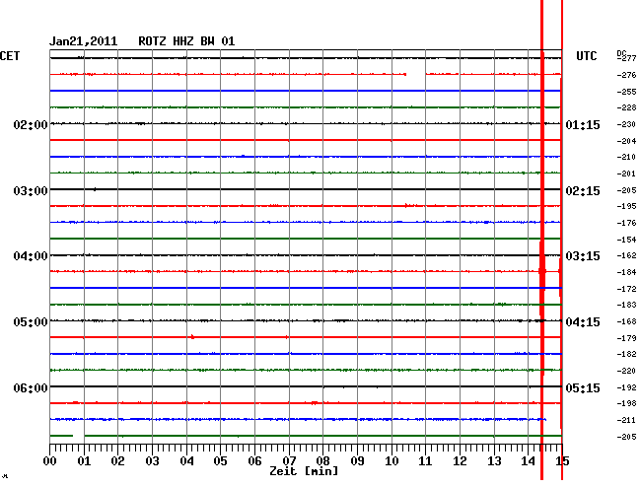This screenshot has width=641, height=487.
Task: Click the minute tick label '12'
Action: tap(460, 461)
